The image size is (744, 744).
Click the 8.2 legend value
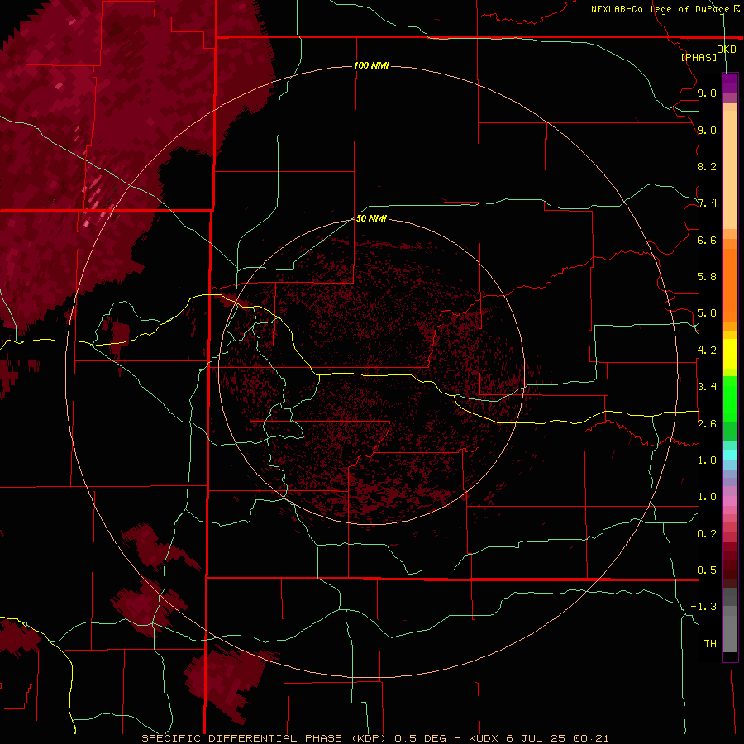707,166
